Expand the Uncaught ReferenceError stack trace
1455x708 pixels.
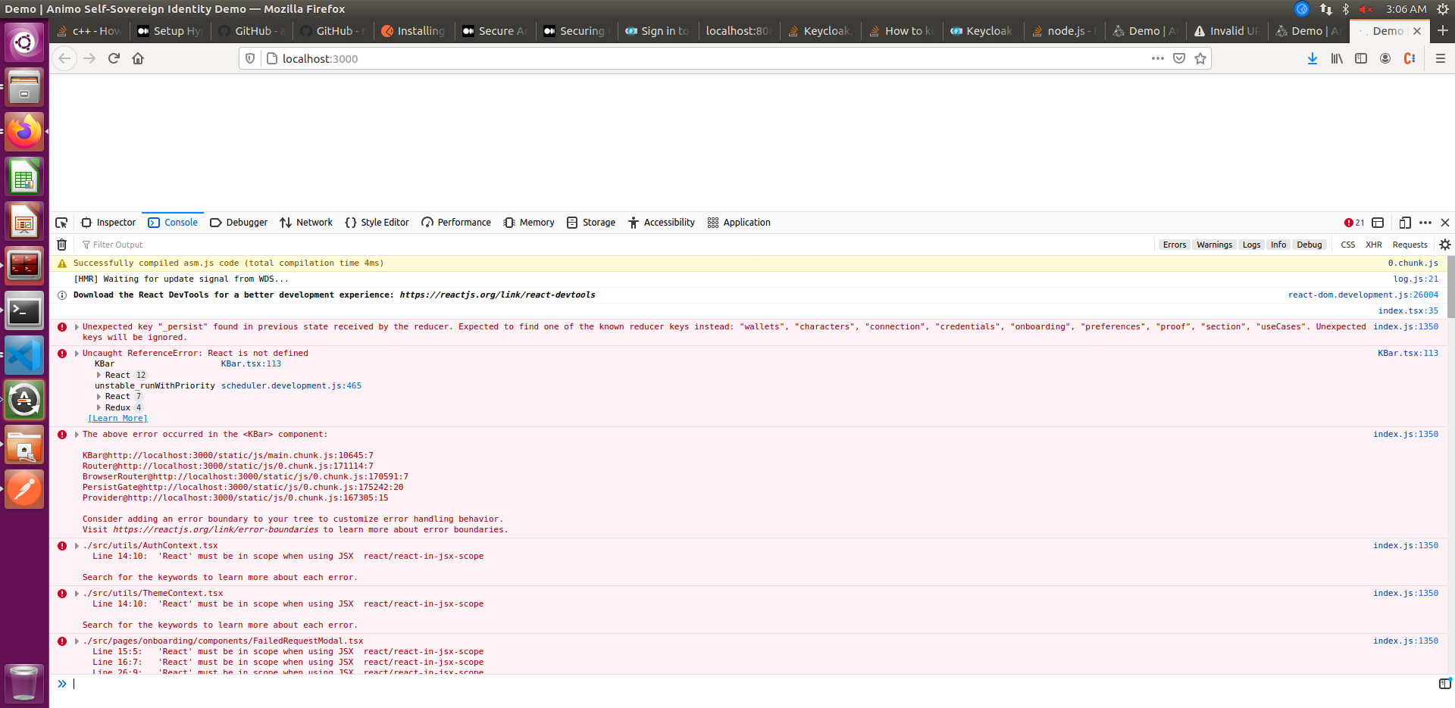coord(75,352)
